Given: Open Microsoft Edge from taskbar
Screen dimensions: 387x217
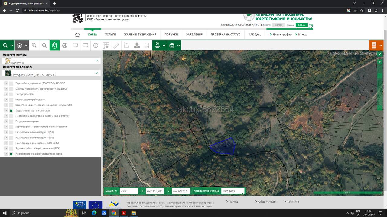Looking at the screenshot, I should pos(94,213).
